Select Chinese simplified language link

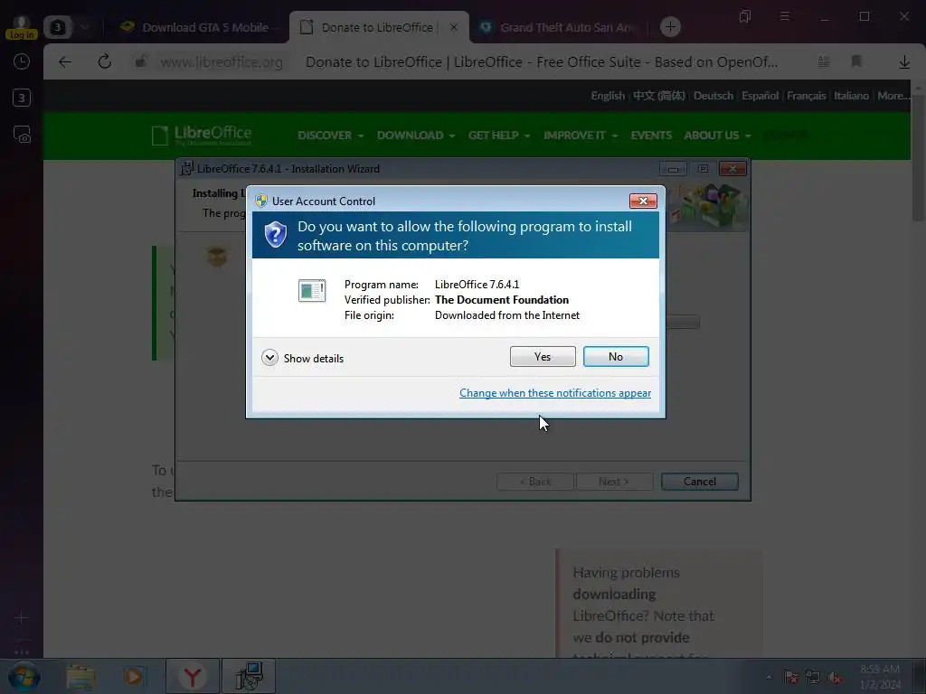tap(658, 96)
